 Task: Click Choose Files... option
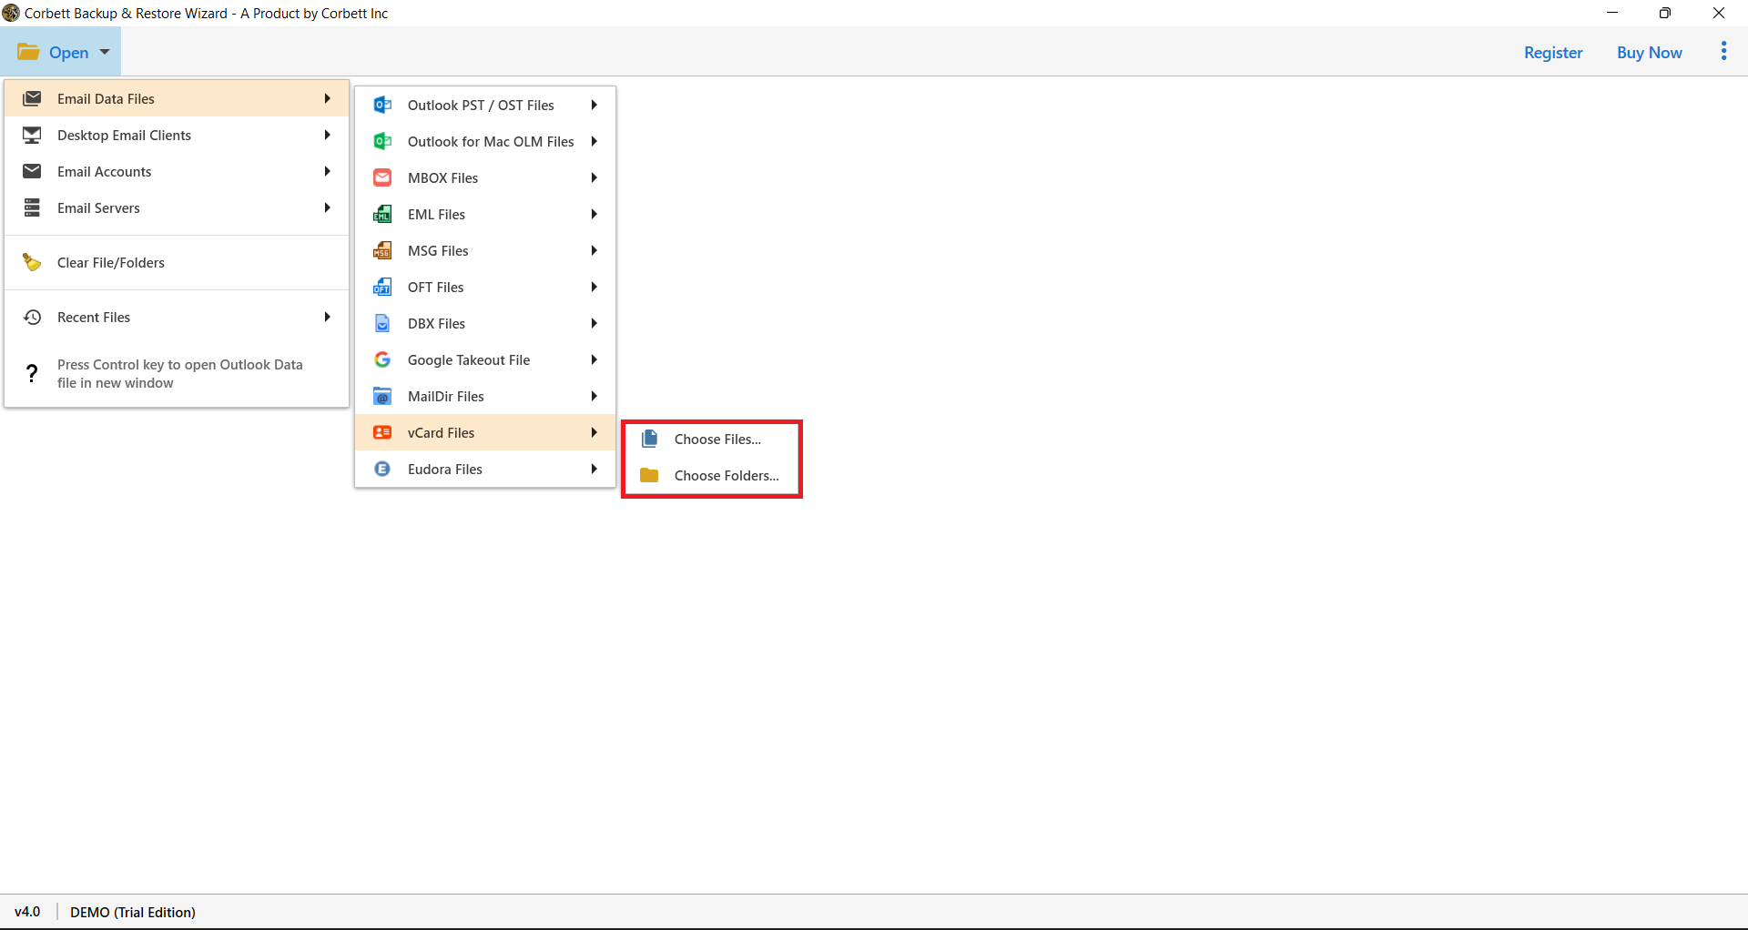712,439
